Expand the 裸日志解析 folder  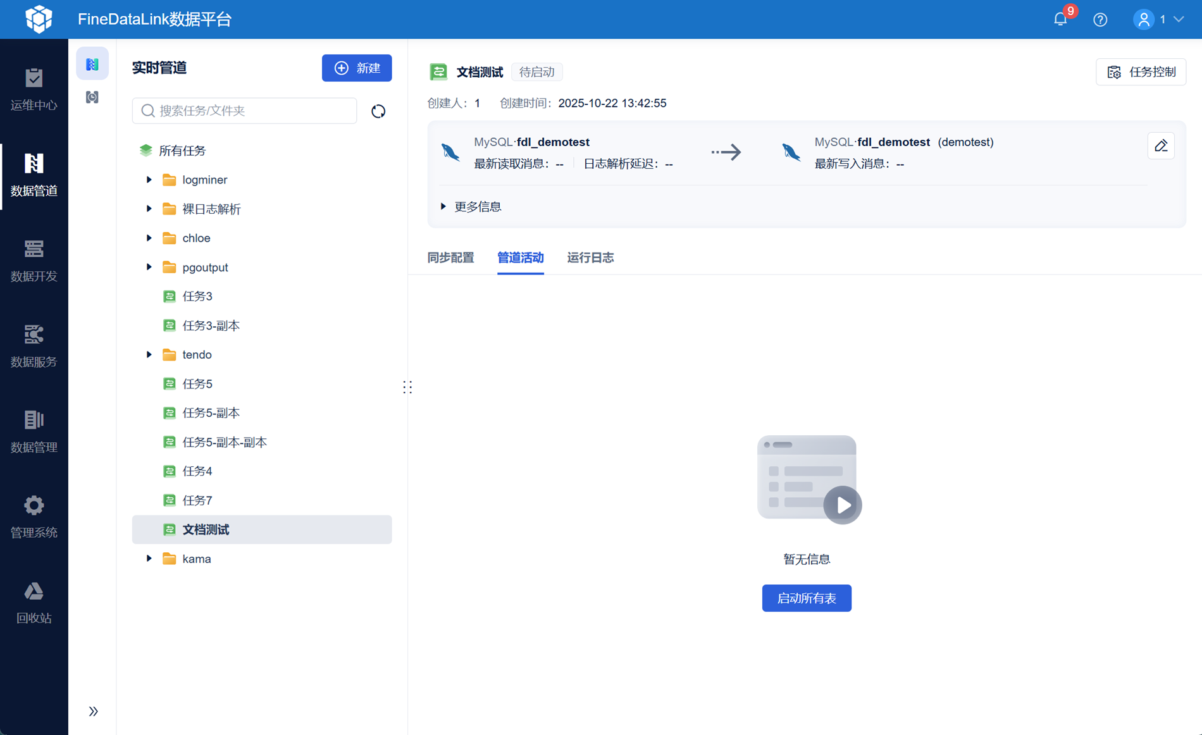pos(149,209)
